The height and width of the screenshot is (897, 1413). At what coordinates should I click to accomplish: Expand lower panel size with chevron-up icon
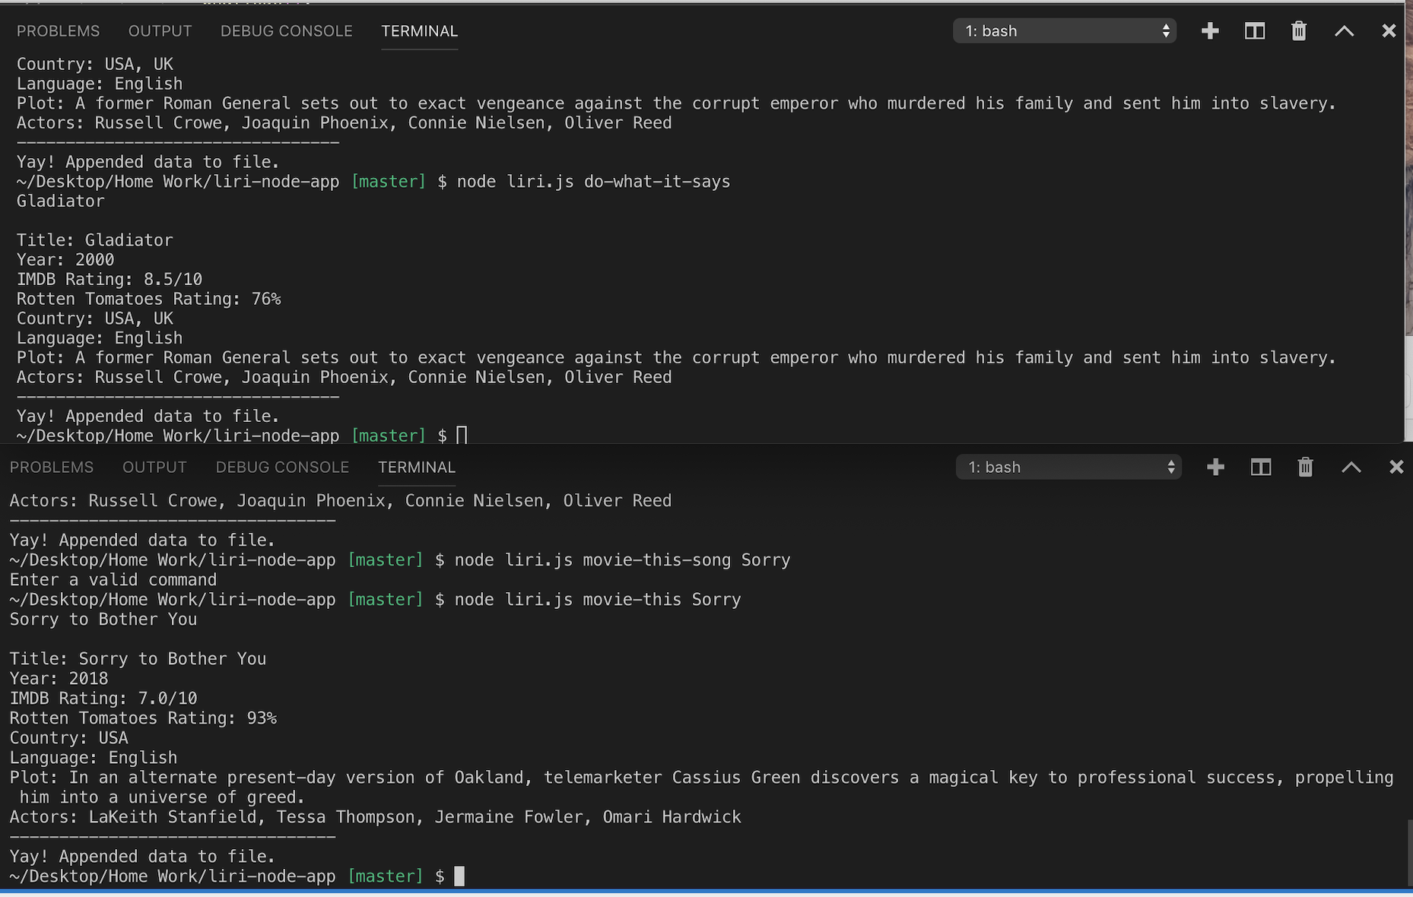point(1351,468)
